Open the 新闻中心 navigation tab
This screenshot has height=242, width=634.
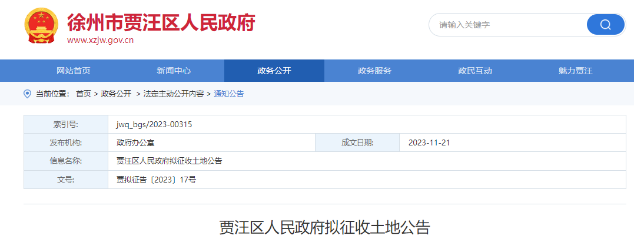pos(174,71)
